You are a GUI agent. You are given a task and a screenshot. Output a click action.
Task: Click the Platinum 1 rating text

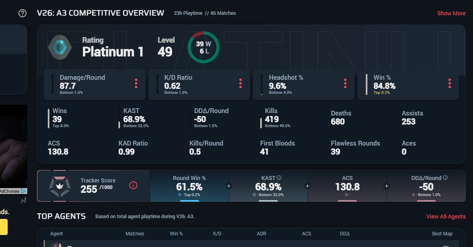click(x=112, y=52)
